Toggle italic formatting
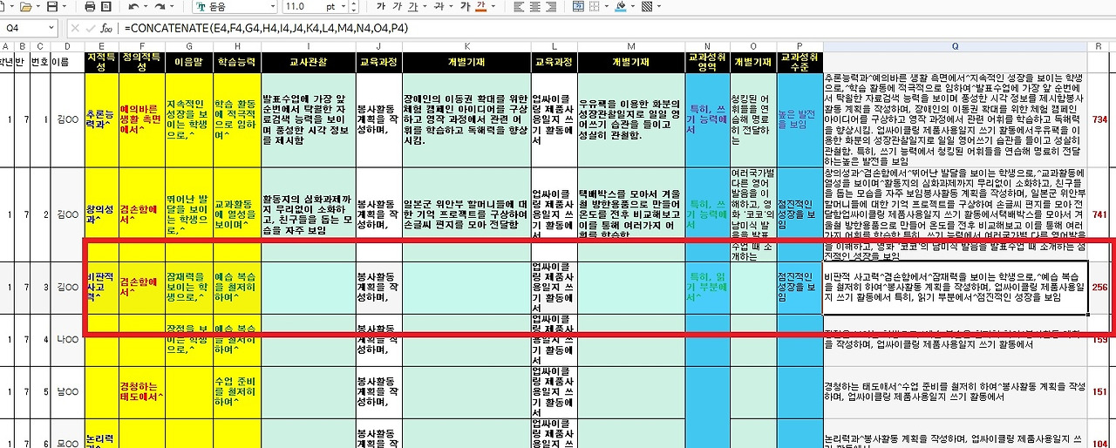Viewport: 1116px width, 448px height. (397, 7)
